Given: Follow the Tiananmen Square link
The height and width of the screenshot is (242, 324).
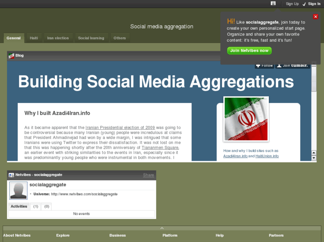Looking at the screenshot, I should (x=160, y=147).
